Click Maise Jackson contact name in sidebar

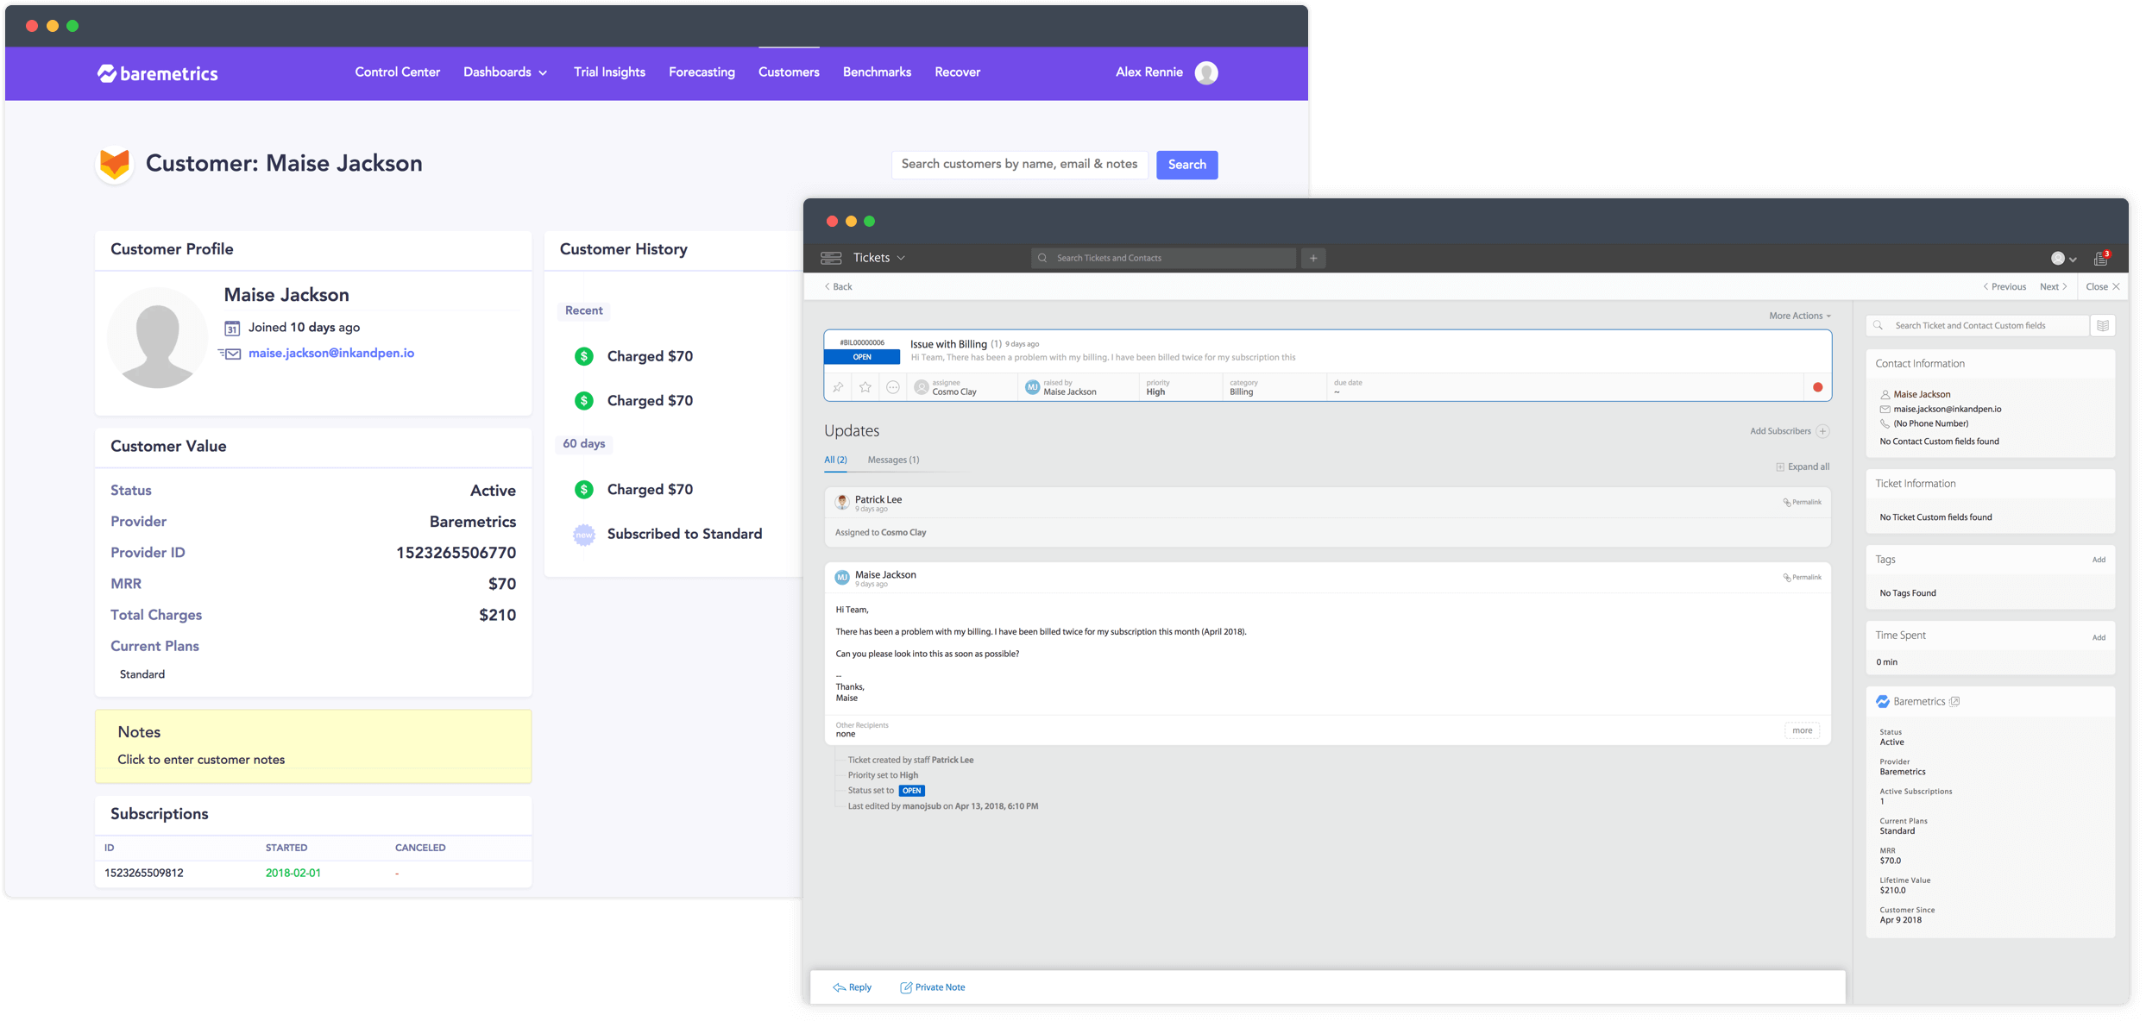1921,395
